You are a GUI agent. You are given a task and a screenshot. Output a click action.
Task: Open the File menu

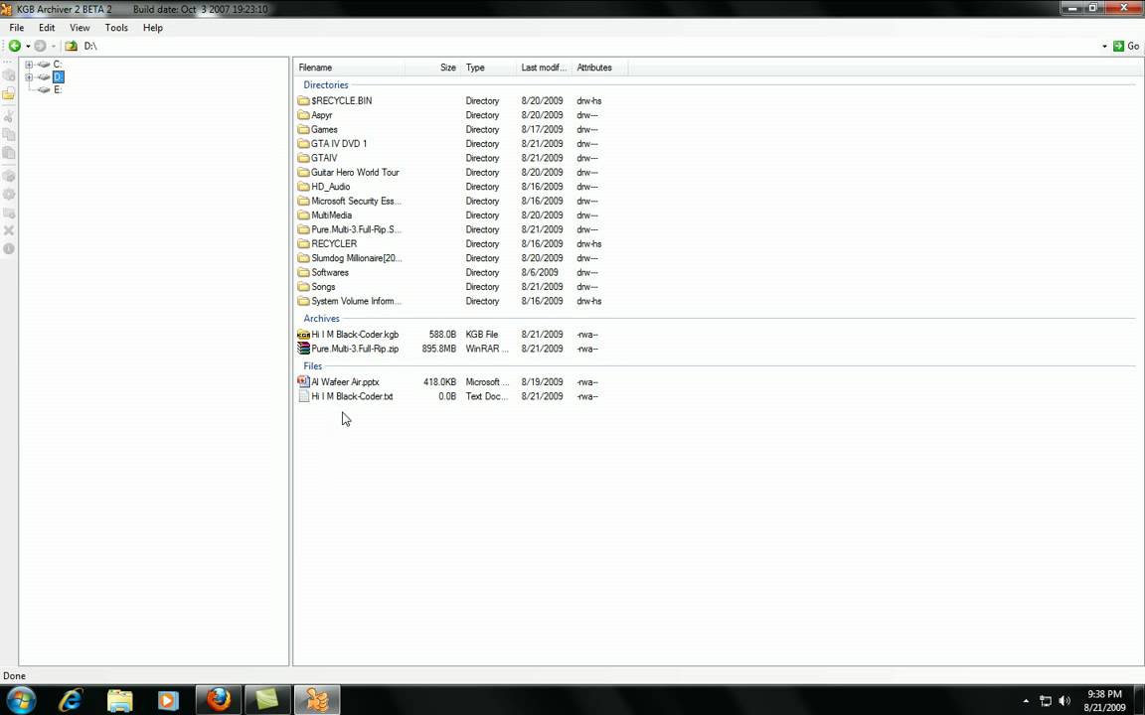(x=17, y=28)
